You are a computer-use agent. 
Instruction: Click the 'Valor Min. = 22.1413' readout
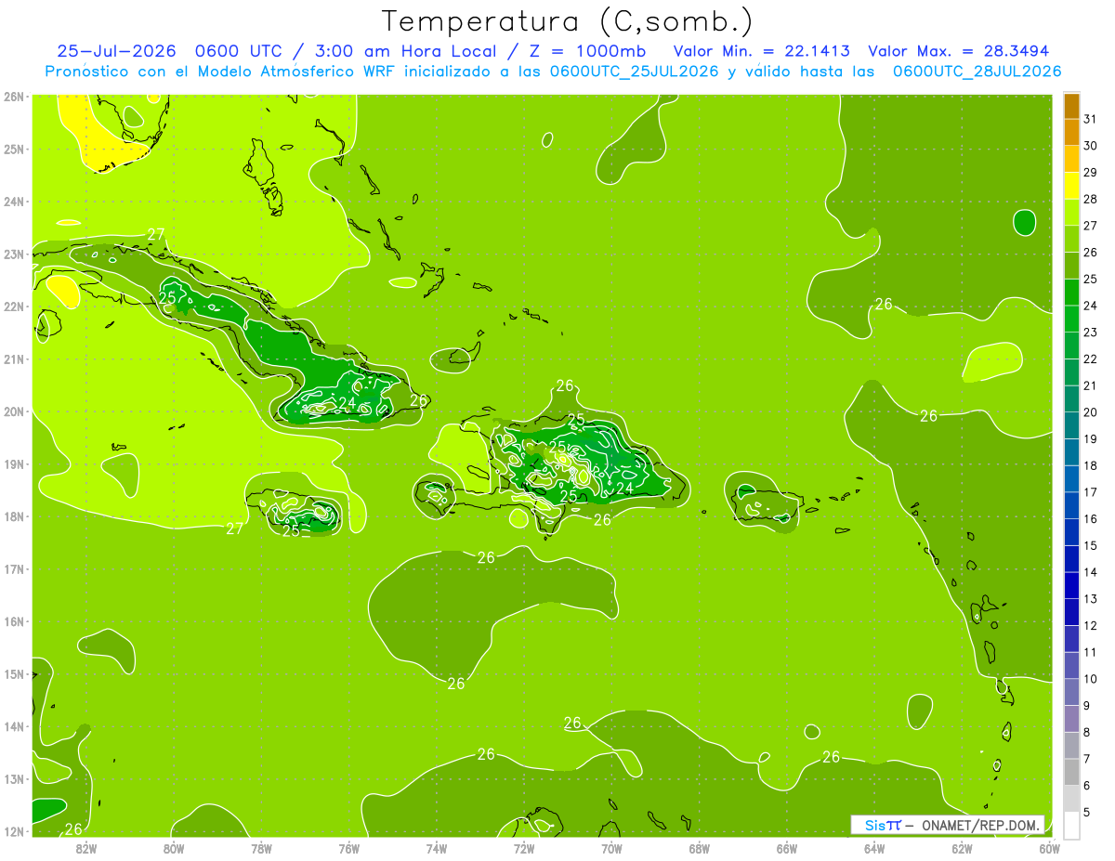[761, 51]
